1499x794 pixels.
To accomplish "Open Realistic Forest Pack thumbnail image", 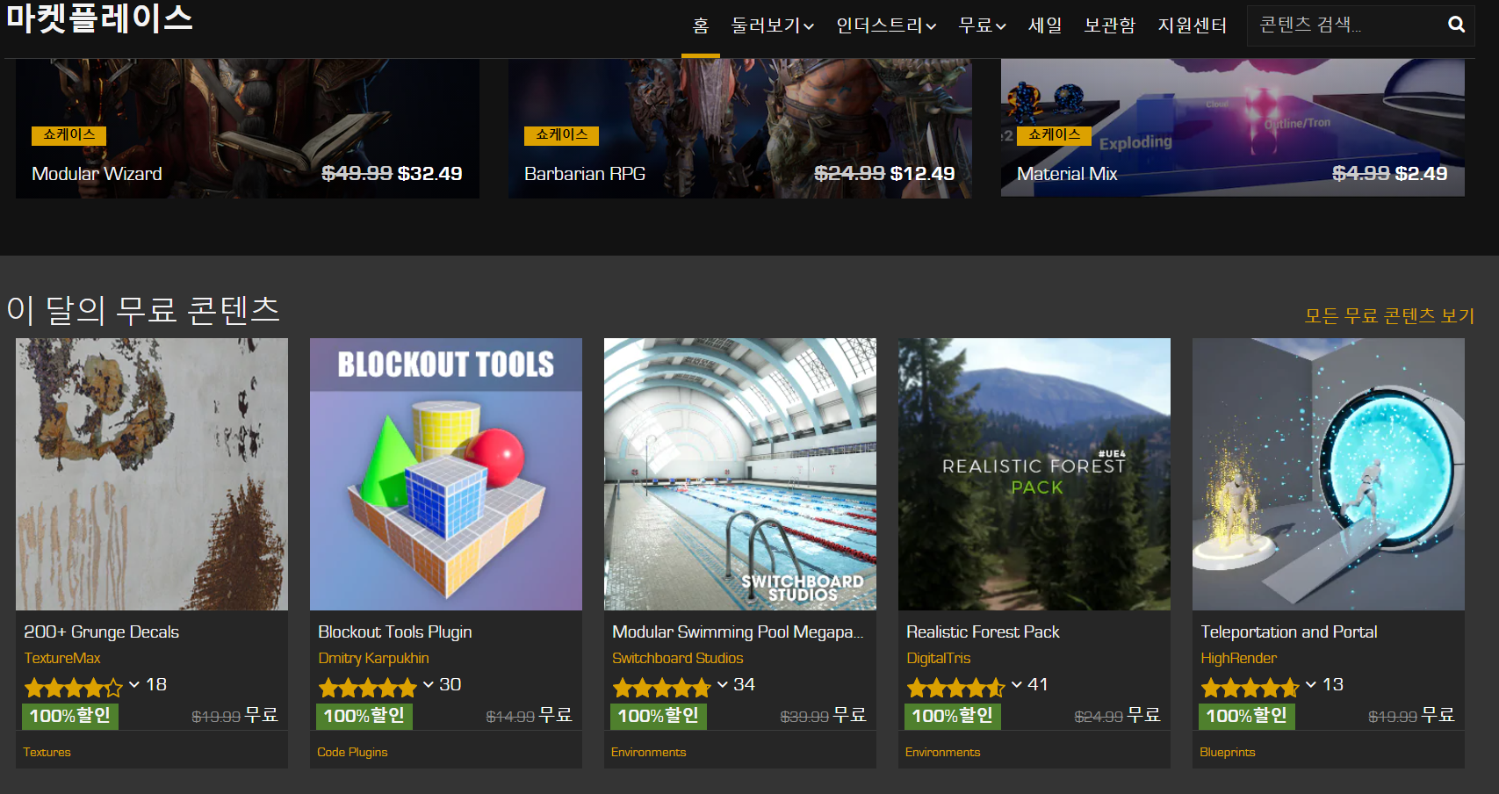I will coord(1034,474).
